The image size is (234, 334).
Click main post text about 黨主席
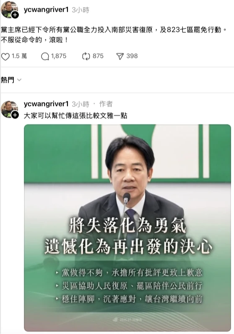pos(114,34)
